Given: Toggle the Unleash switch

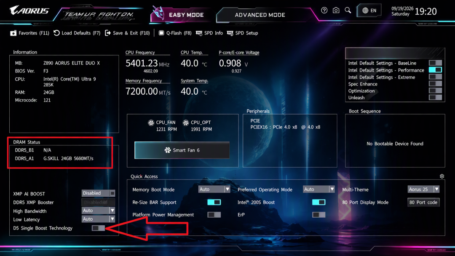Looking at the screenshot, I should point(435,97).
